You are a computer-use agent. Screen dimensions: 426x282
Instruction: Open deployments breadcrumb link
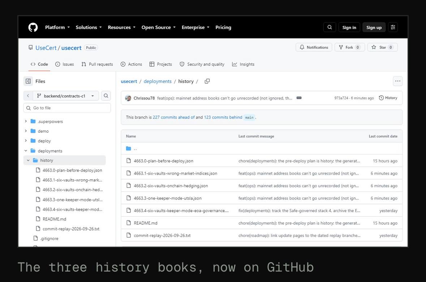click(x=158, y=81)
